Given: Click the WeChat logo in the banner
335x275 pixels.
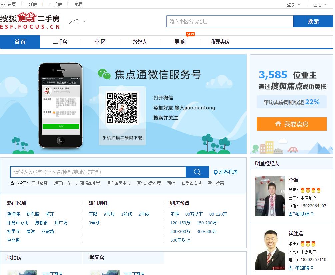Looking at the screenshot, I should [104, 74].
